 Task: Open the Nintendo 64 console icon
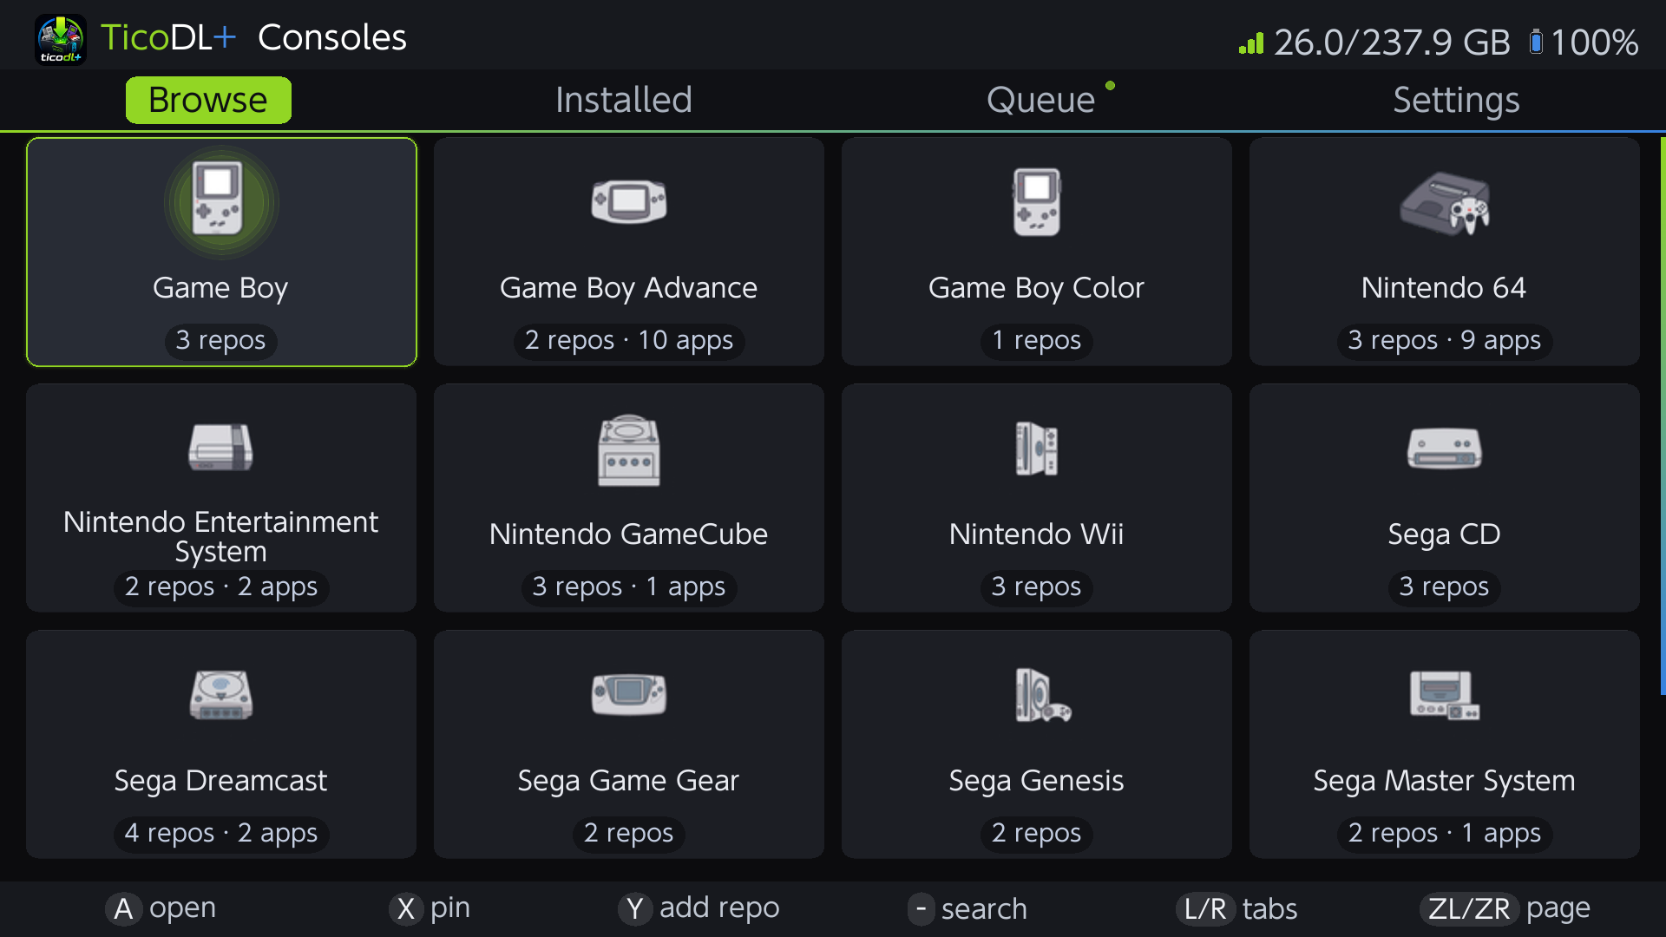tap(1445, 204)
